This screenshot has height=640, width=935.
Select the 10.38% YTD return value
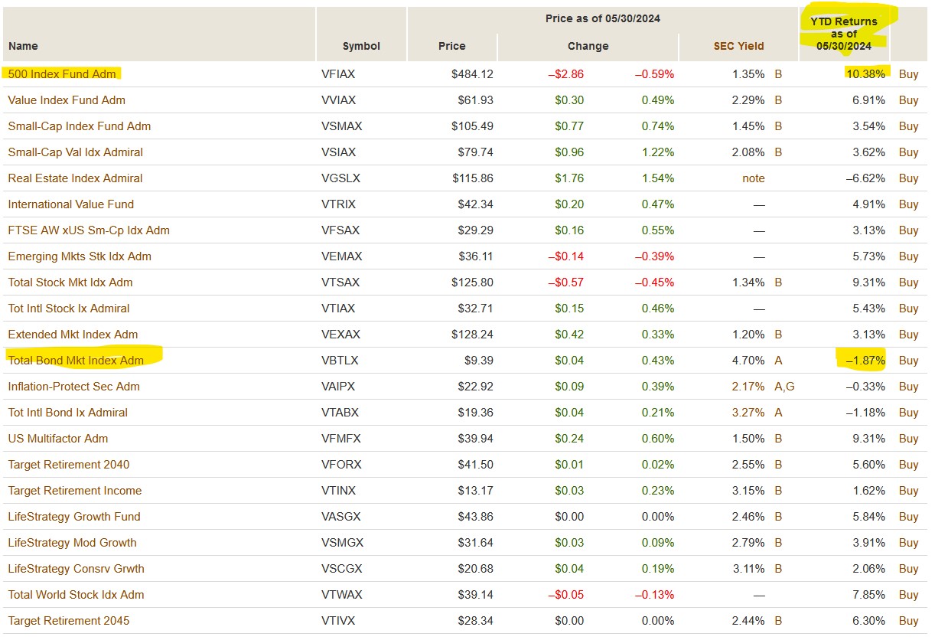865,74
